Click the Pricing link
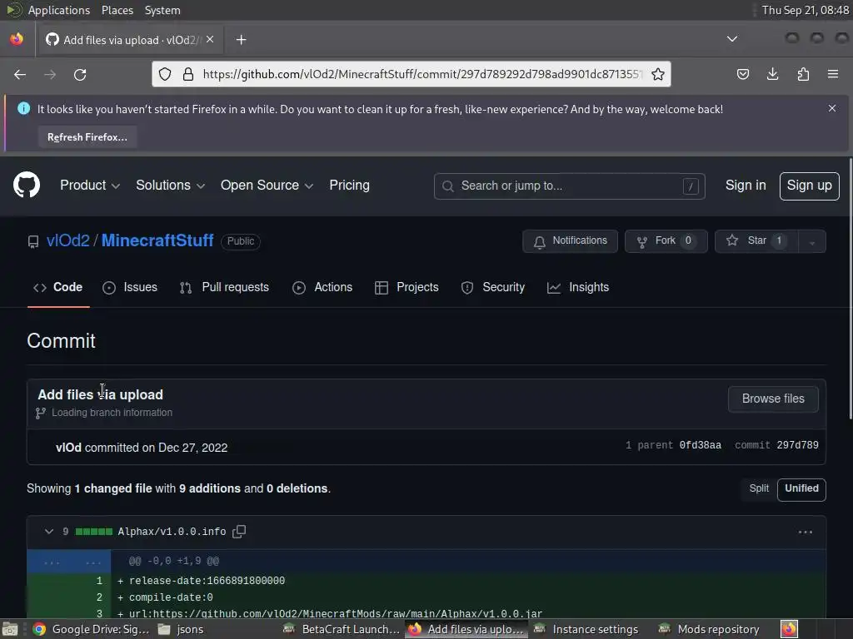The width and height of the screenshot is (853, 639). pyautogui.click(x=349, y=186)
